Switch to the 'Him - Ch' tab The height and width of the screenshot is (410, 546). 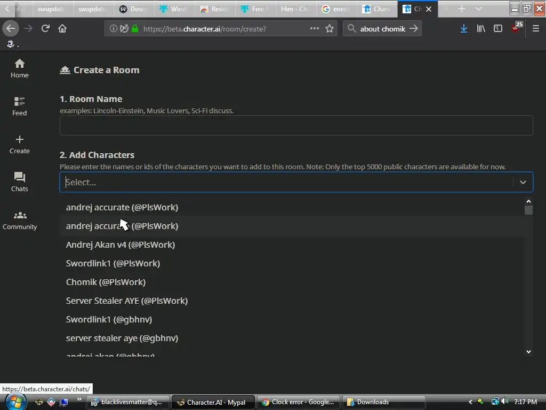(295, 9)
